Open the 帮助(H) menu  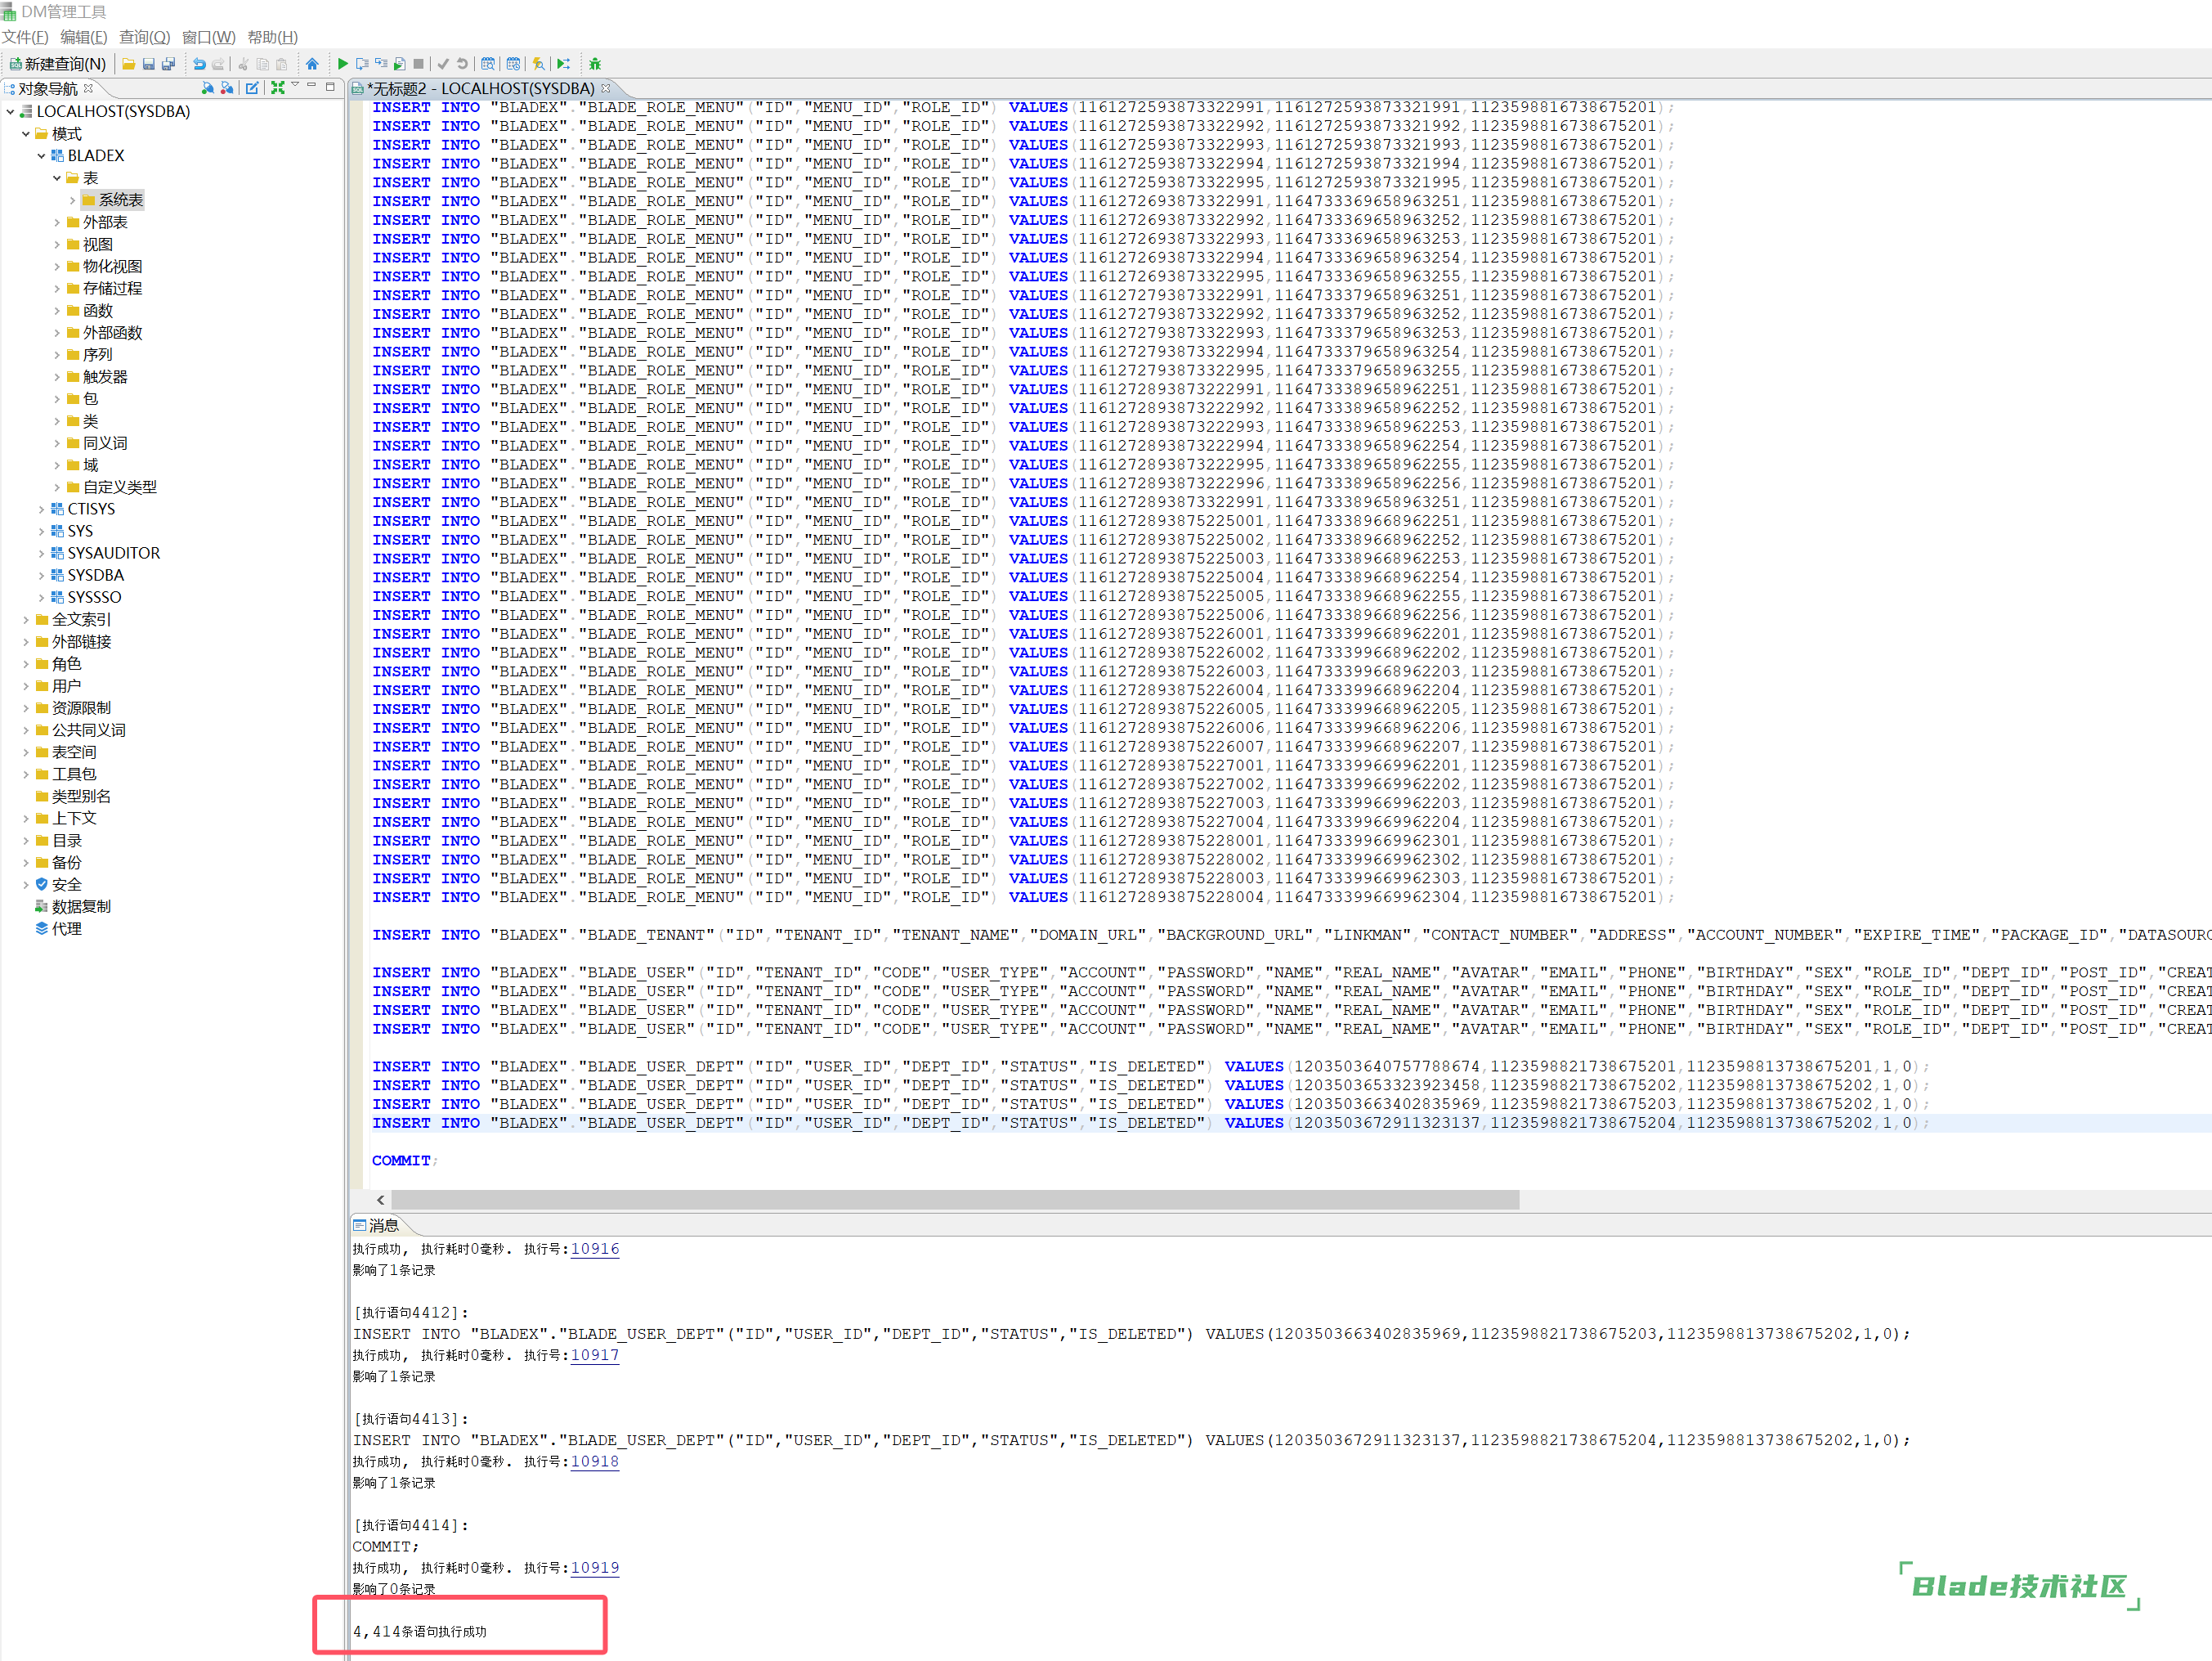pos(272,37)
